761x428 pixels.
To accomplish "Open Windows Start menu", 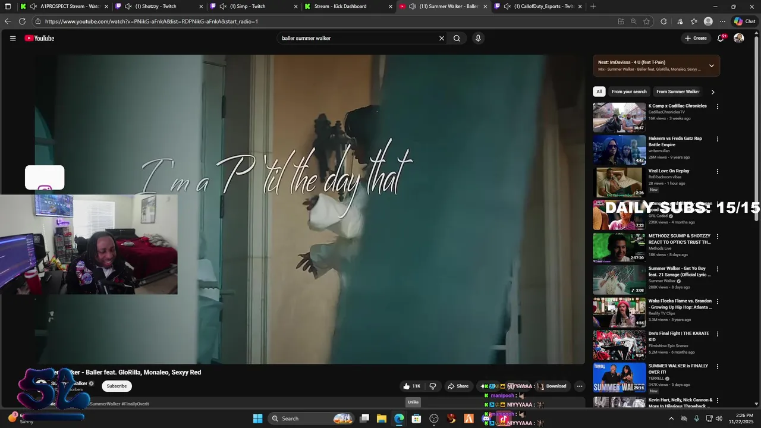I will pyautogui.click(x=257, y=418).
